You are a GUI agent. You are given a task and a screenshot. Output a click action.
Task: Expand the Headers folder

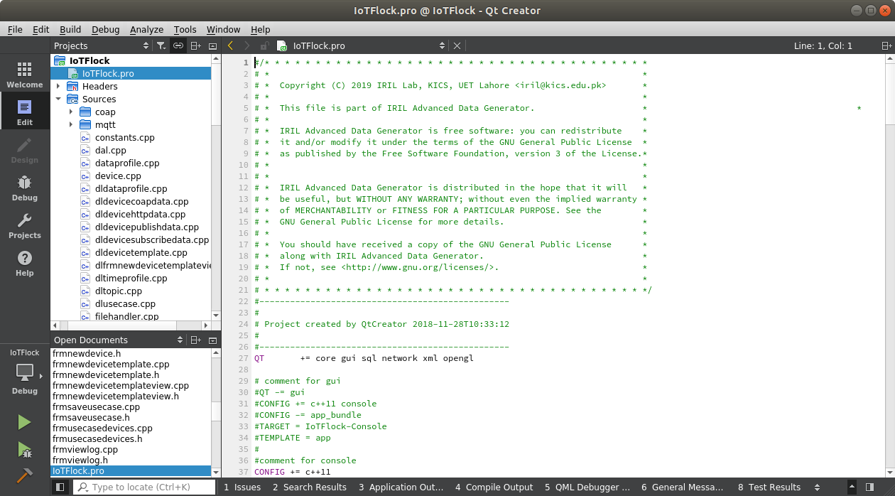pyautogui.click(x=59, y=86)
